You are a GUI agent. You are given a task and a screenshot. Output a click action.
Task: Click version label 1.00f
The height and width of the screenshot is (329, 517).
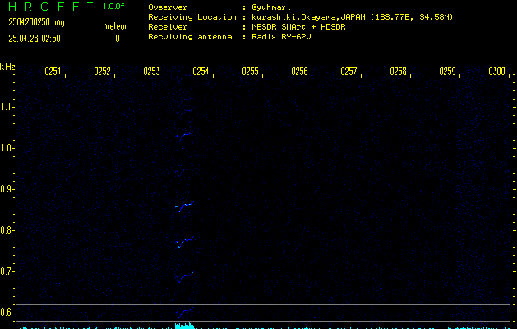pos(113,7)
